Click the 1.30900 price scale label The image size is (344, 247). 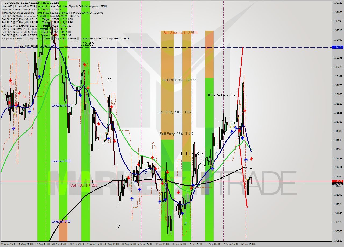338,231
